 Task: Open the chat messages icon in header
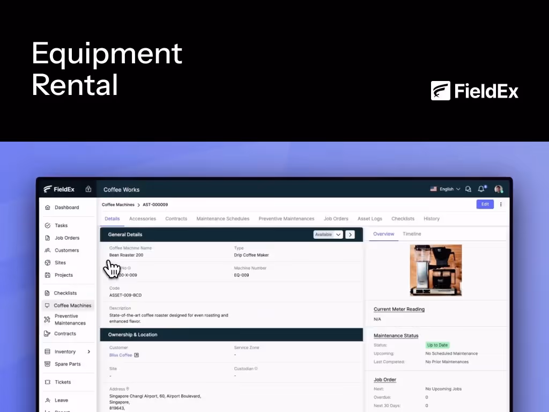click(468, 189)
